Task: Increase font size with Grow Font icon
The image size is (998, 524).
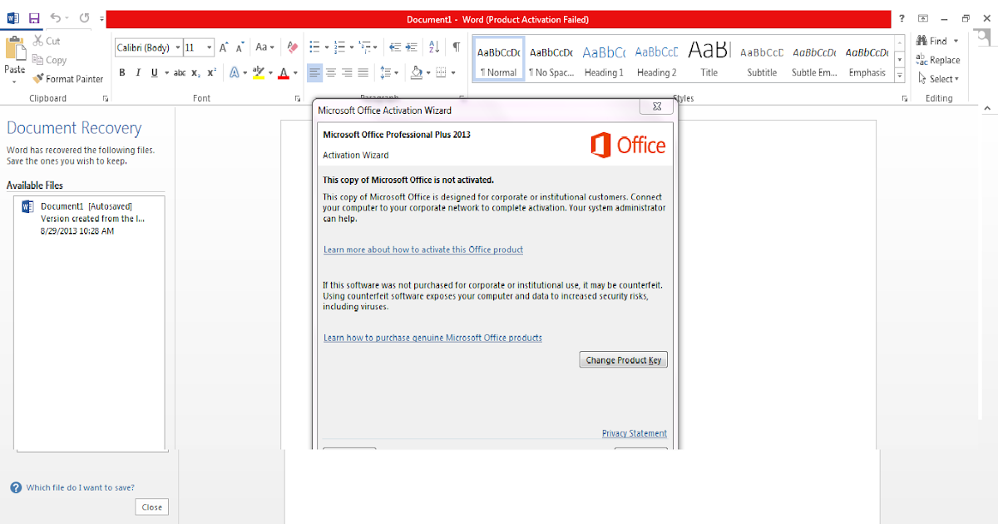Action: click(x=224, y=47)
